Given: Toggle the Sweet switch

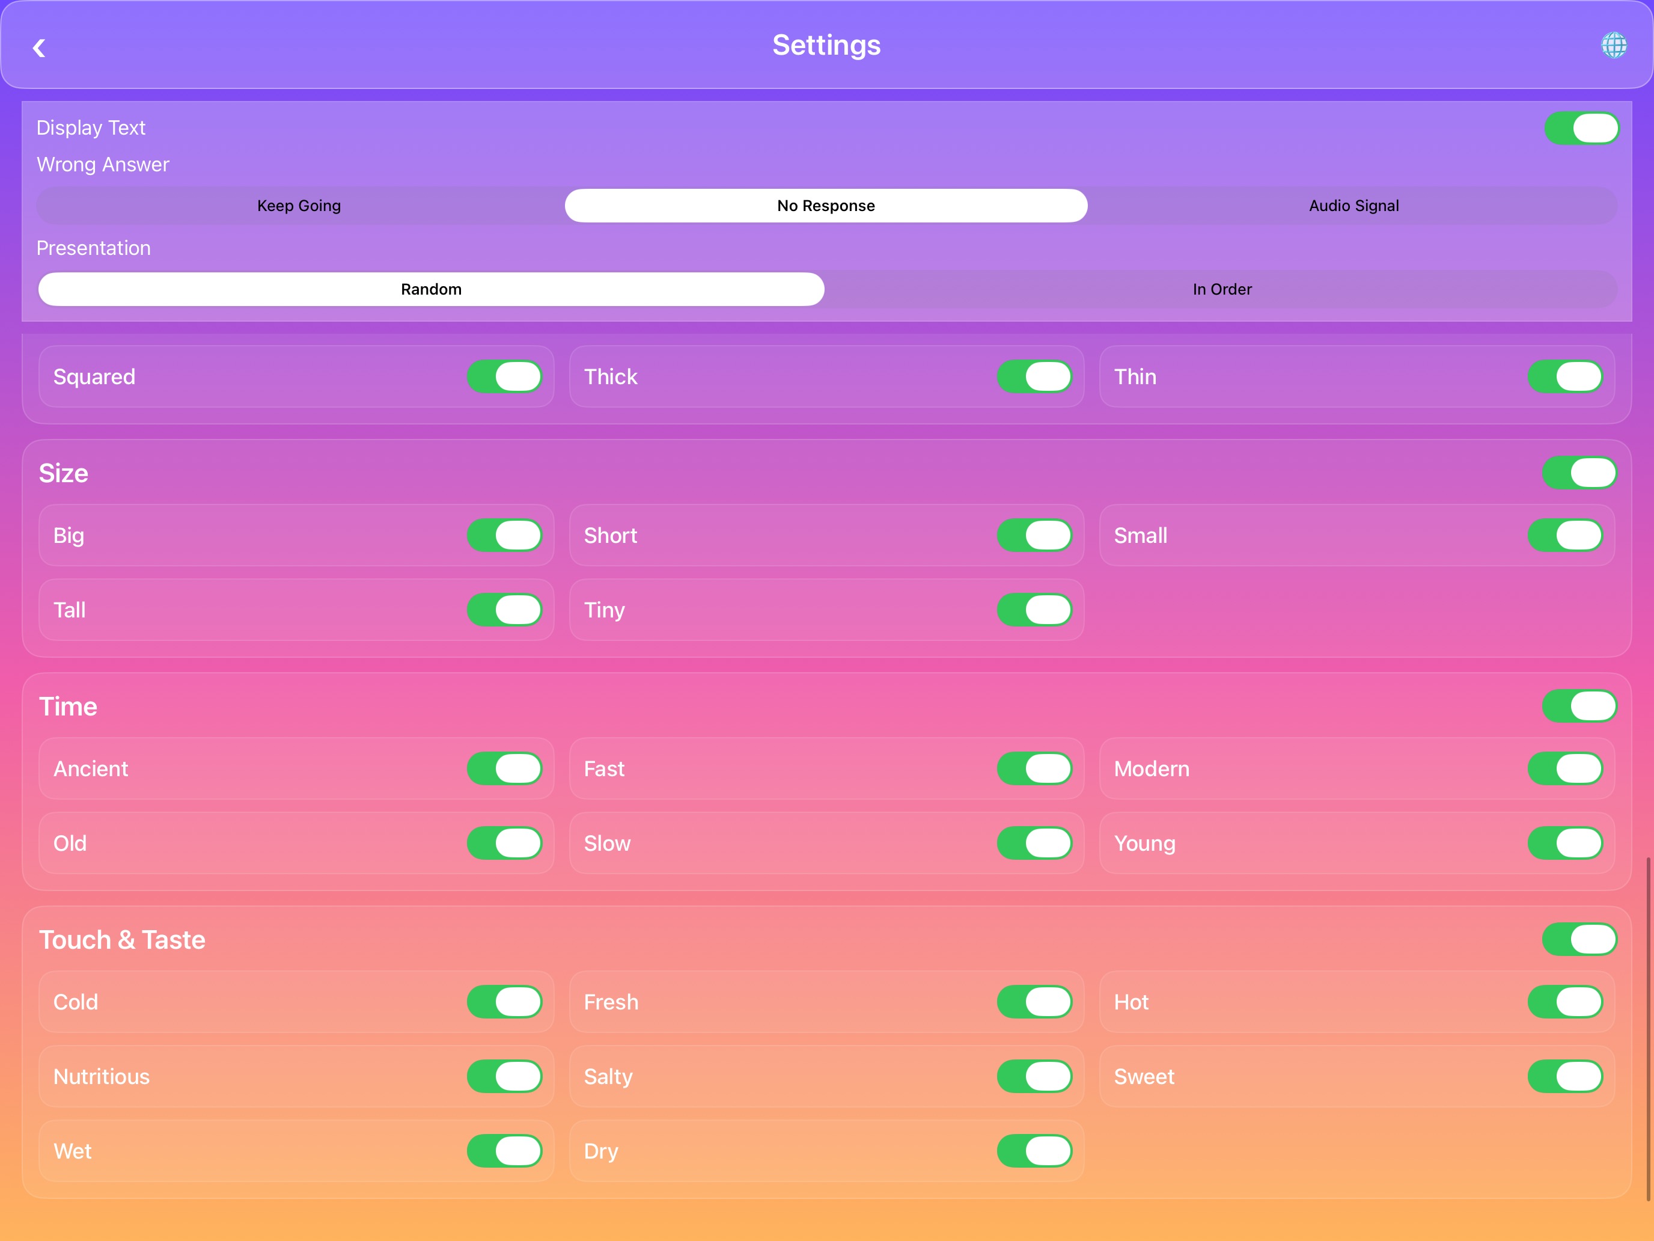Looking at the screenshot, I should (1565, 1076).
